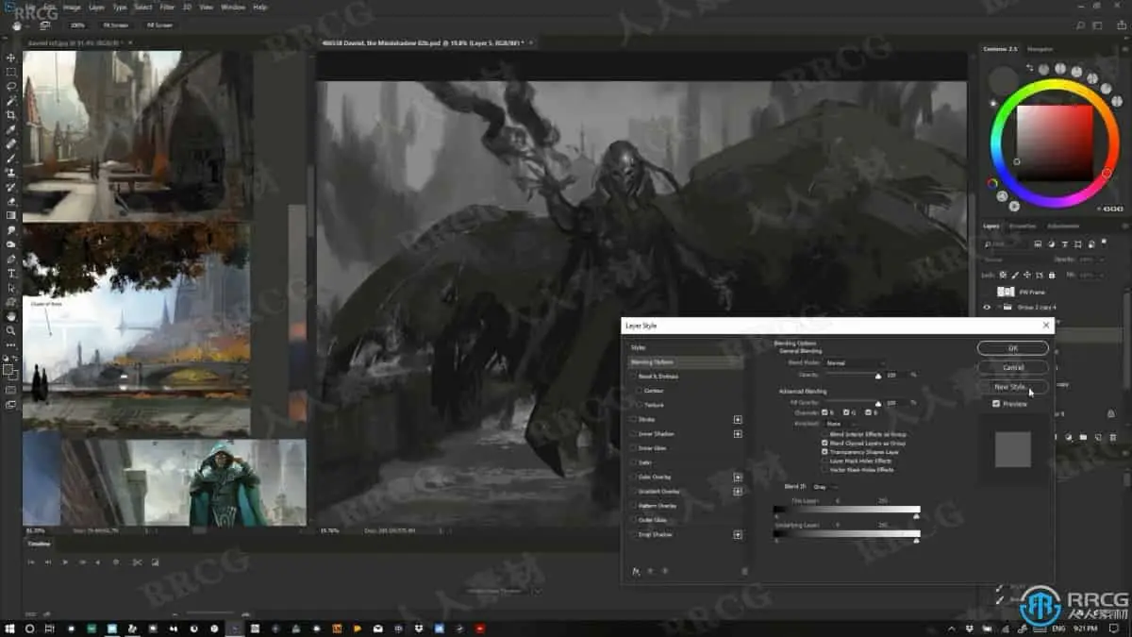Add another Gradient Overlay with plus icon
The width and height of the screenshot is (1132, 637).
click(x=738, y=492)
